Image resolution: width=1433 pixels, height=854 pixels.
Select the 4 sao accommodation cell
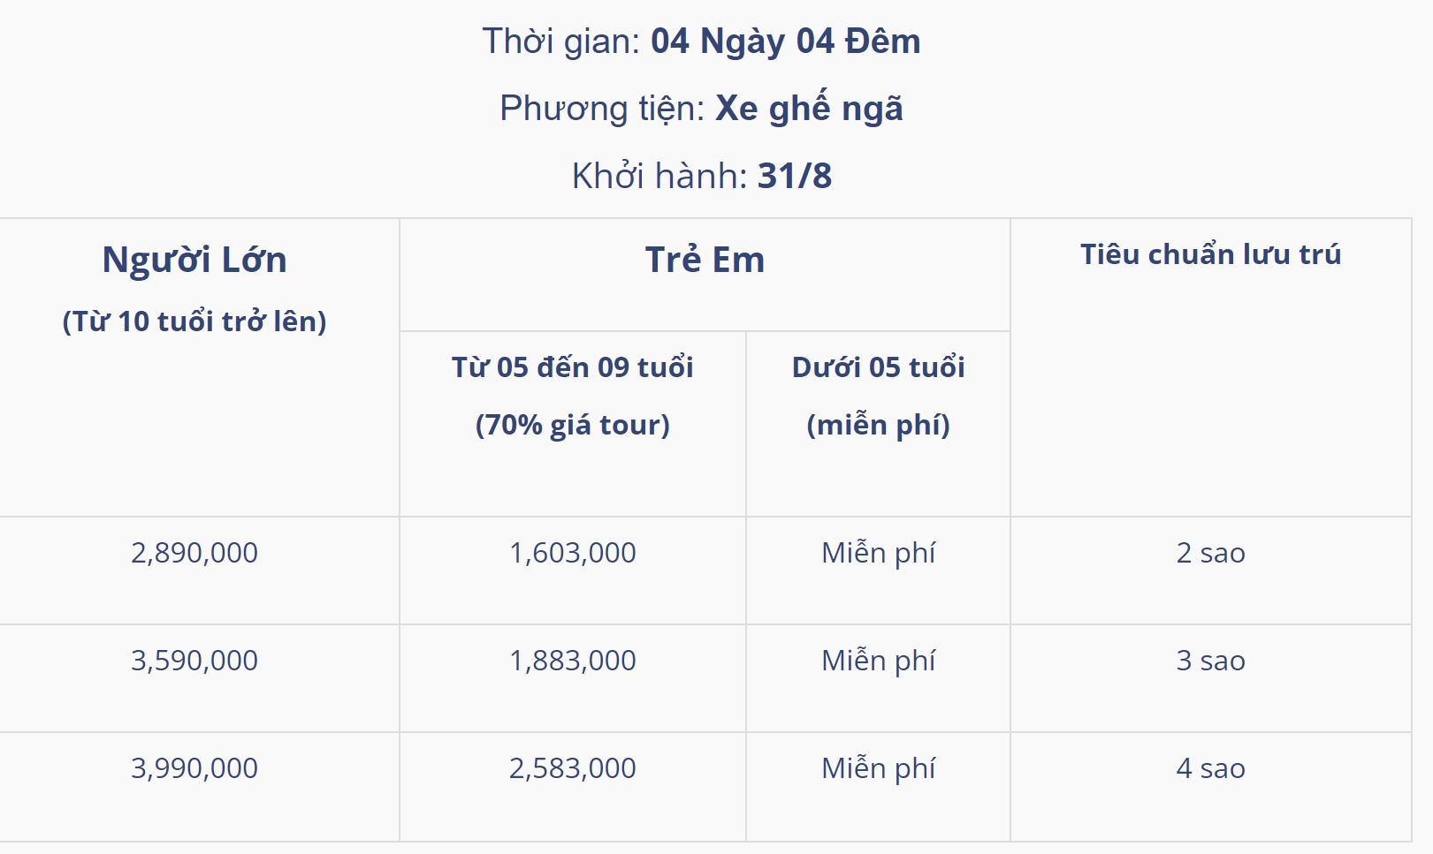pyautogui.click(x=1210, y=768)
